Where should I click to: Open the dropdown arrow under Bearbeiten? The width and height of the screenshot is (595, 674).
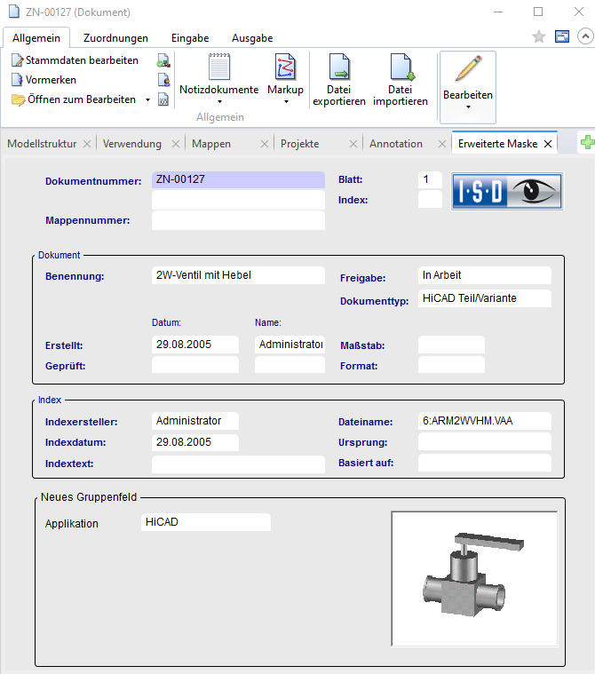(467, 107)
